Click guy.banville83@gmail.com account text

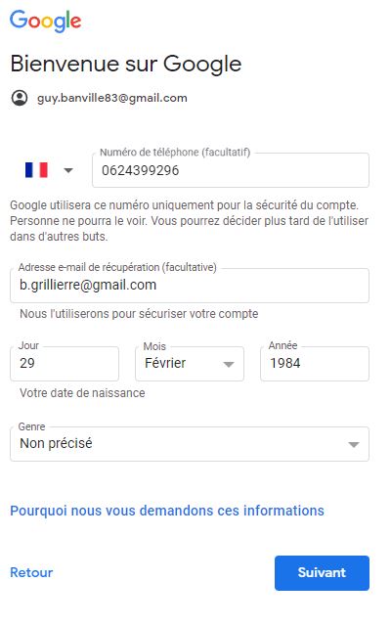112,98
